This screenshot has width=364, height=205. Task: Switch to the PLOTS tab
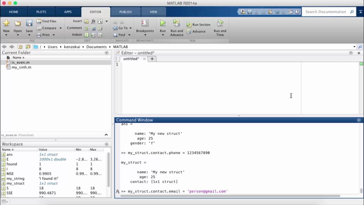pos(41,12)
